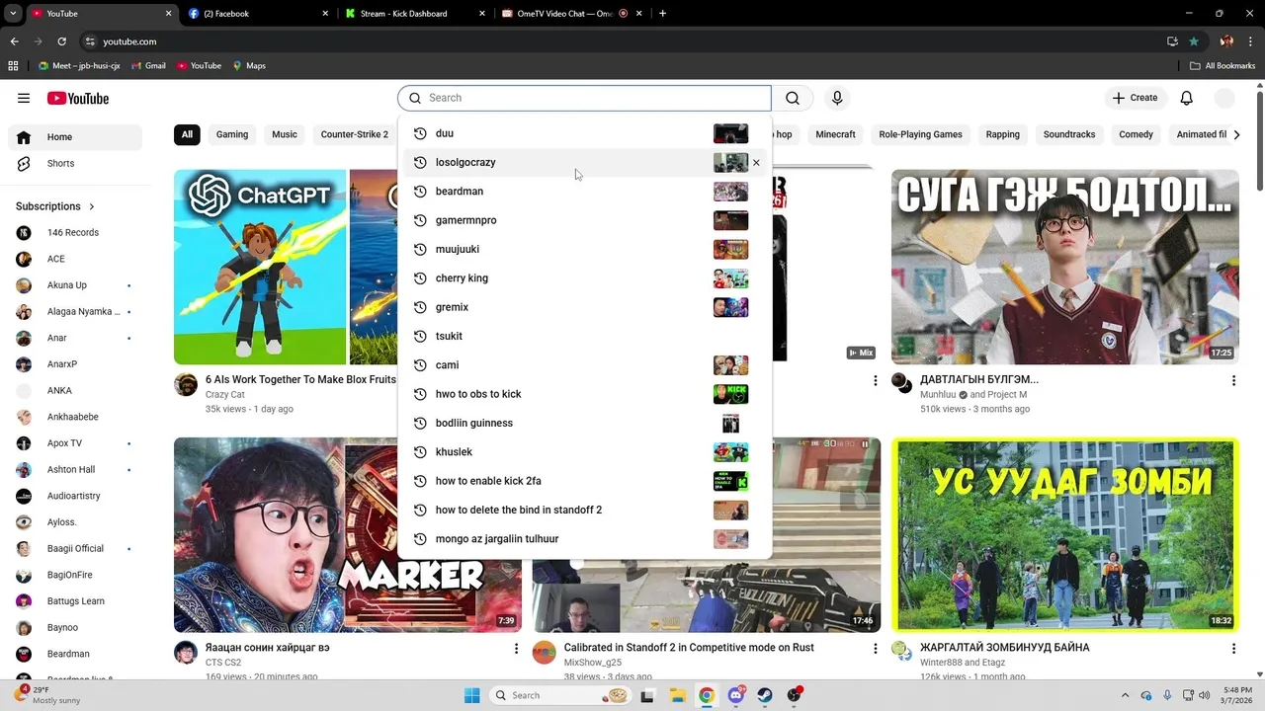
Task: Open Discord from the taskbar
Action: [x=736, y=695]
